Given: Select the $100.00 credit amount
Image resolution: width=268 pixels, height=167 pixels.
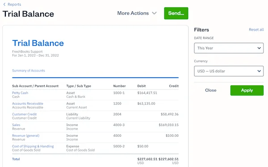Looking at the screenshot, I should coord(172,135).
